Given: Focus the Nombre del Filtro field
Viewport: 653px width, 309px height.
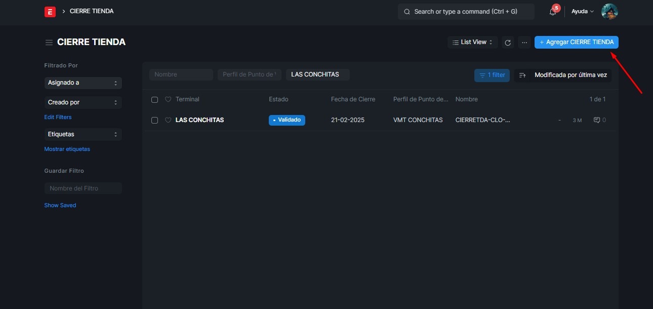Looking at the screenshot, I should [x=83, y=188].
